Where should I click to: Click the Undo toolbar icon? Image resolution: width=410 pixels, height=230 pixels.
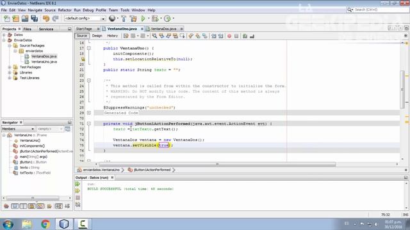46,19
